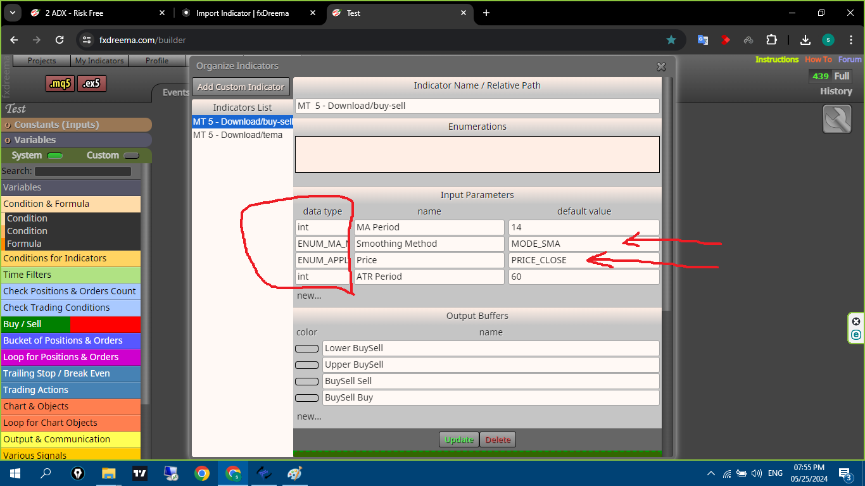
Task: Click the blocks Search field
Action: 83,171
